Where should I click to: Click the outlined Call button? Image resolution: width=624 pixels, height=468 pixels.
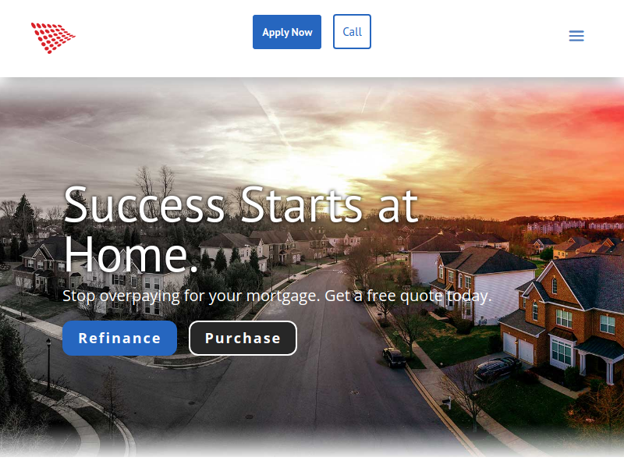pos(353,32)
